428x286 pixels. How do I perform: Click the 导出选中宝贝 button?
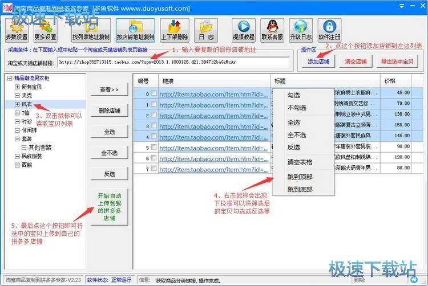[x=397, y=62]
